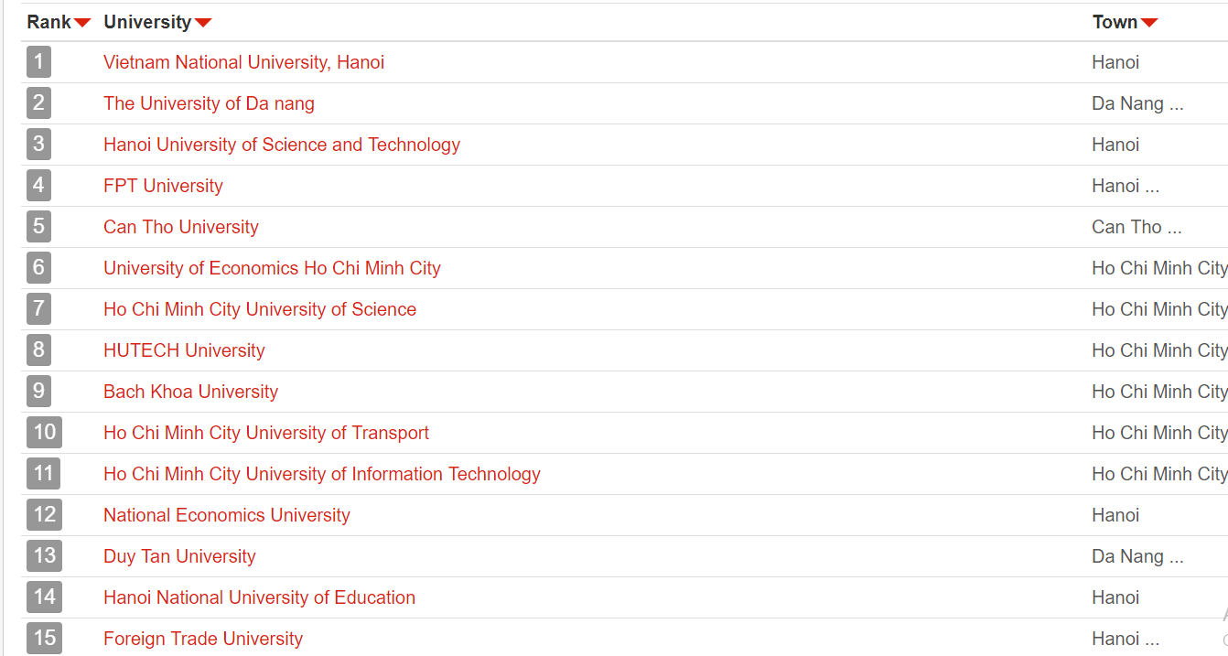
Task: Open HUTECH University link
Action: click(184, 350)
